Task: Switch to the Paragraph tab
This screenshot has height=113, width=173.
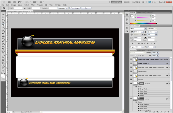Action: [145, 26]
